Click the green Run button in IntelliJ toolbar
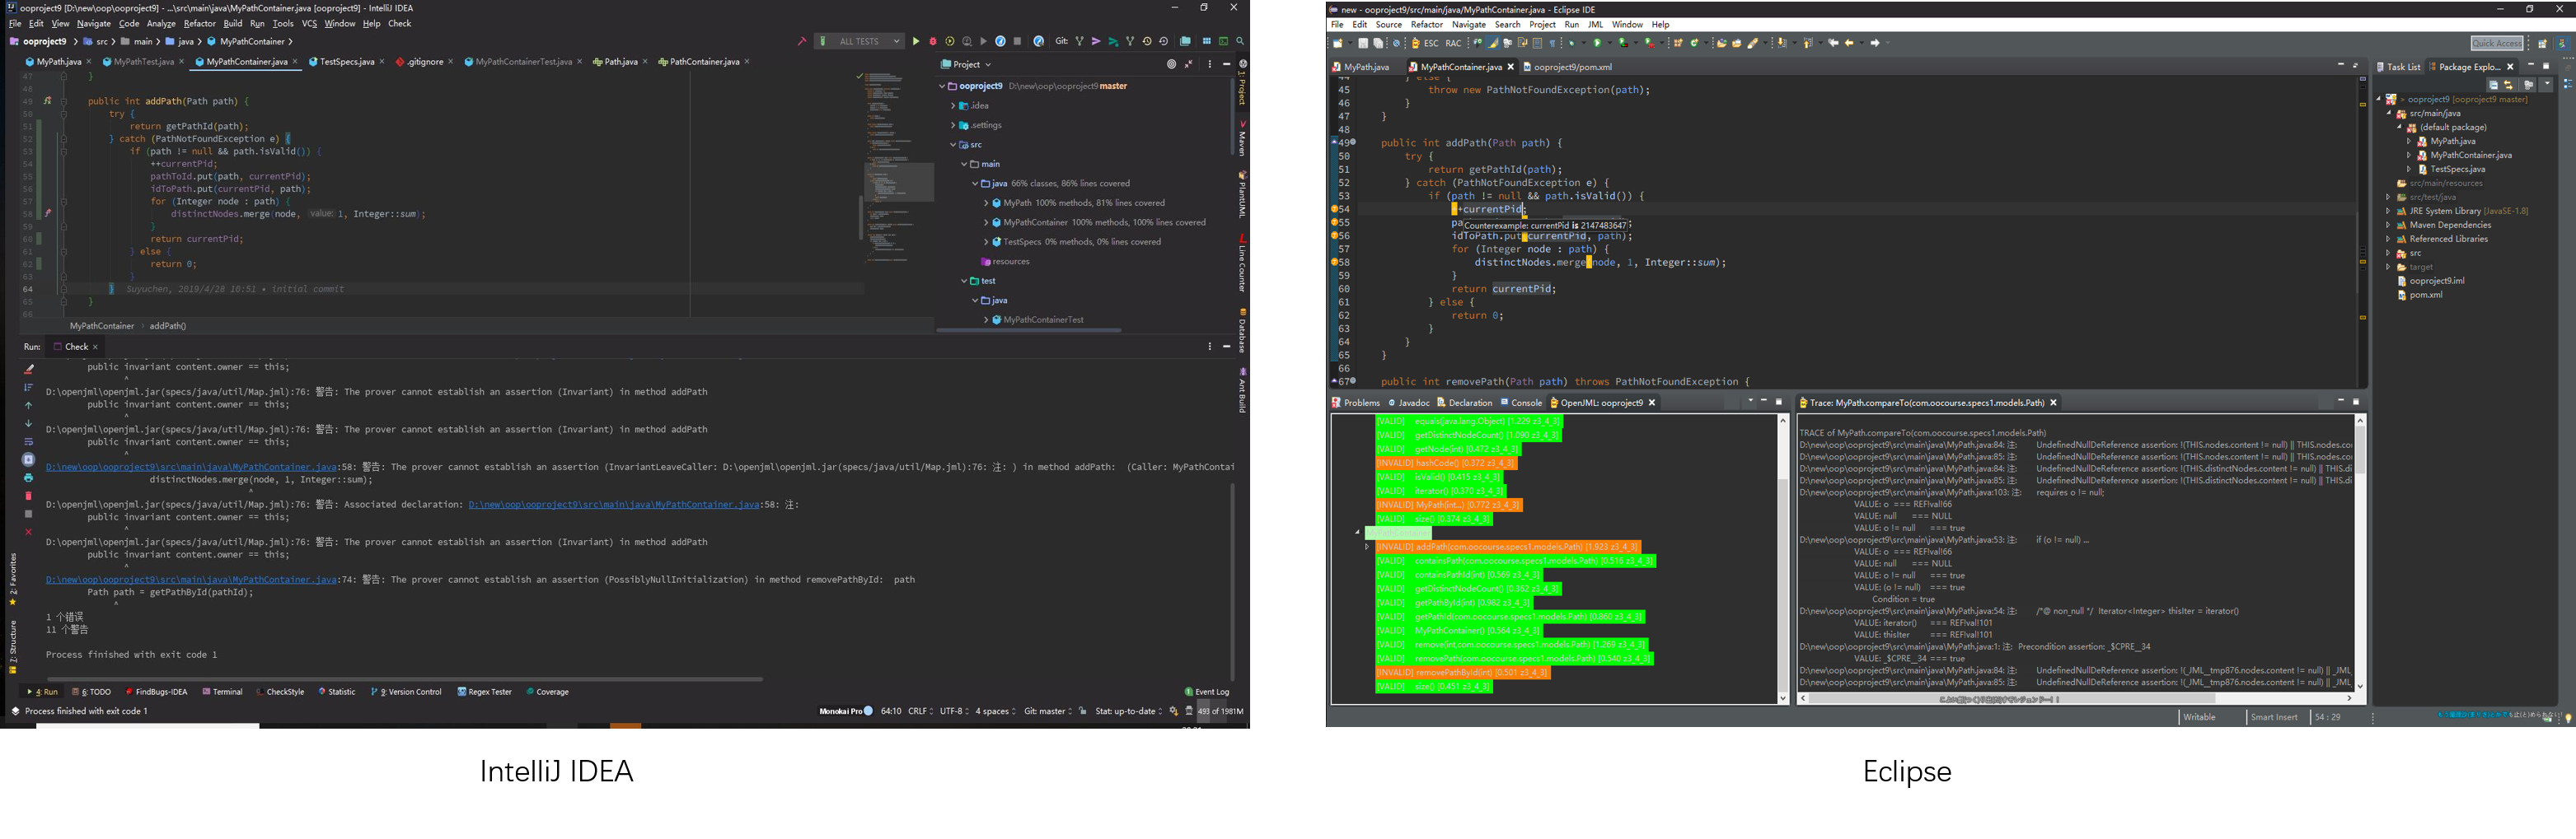The width and height of the screenshot is (2576, 839). point(915,42)
